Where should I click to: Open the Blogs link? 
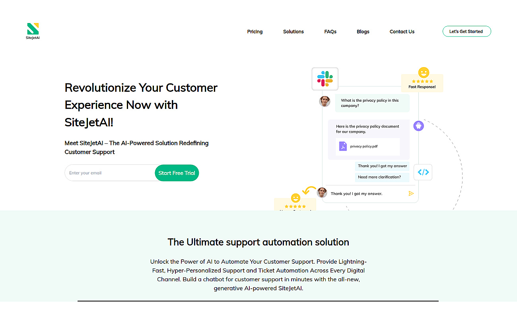[363, 31]
